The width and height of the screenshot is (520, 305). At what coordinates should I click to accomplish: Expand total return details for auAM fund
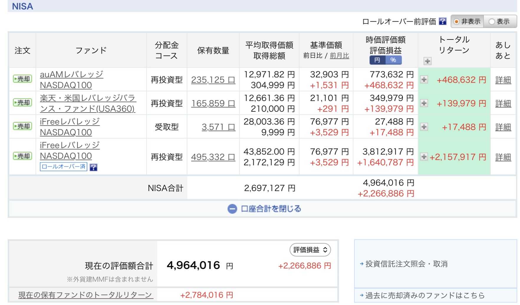[424, 80]
